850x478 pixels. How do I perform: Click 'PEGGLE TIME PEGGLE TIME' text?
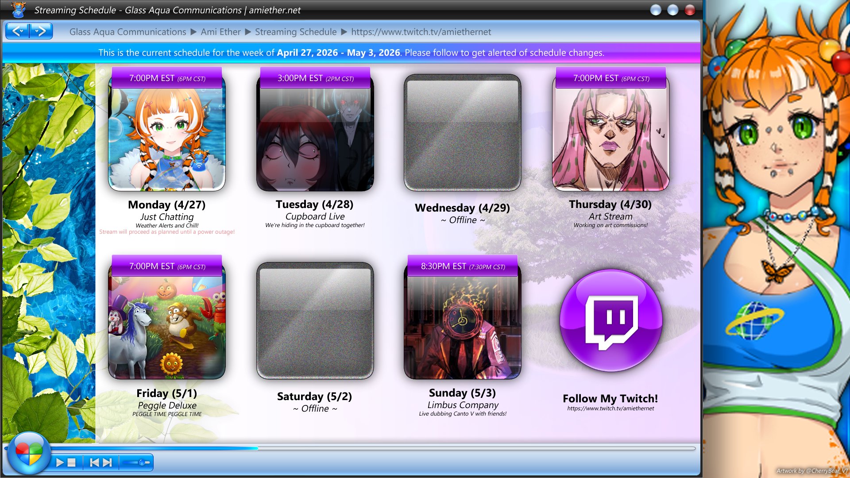pos(167,414)
